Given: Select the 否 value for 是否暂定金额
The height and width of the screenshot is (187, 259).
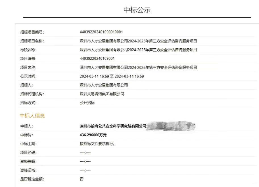Looking at the screenshot, I should coord(82,179).
